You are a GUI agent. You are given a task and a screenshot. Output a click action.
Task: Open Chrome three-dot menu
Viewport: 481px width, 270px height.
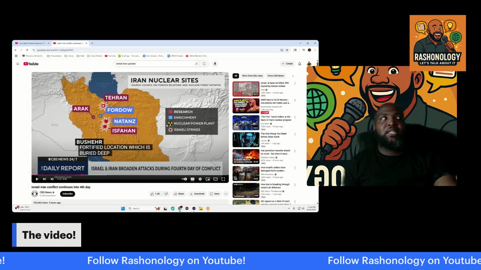click(x=315, y=50)
